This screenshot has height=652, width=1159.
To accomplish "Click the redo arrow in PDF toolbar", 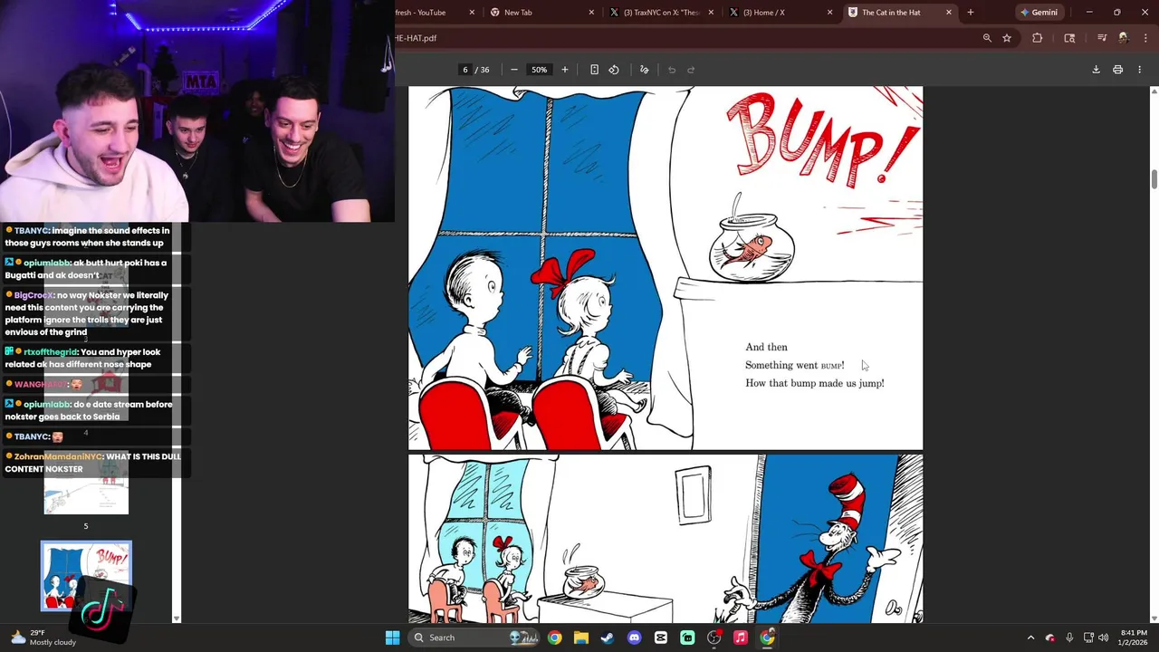I will [691, 70].
